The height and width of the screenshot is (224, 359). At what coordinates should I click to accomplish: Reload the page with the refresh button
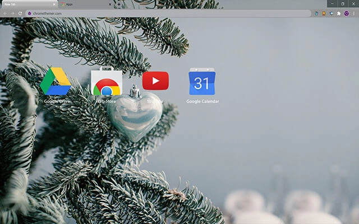(x=20, y=13)
